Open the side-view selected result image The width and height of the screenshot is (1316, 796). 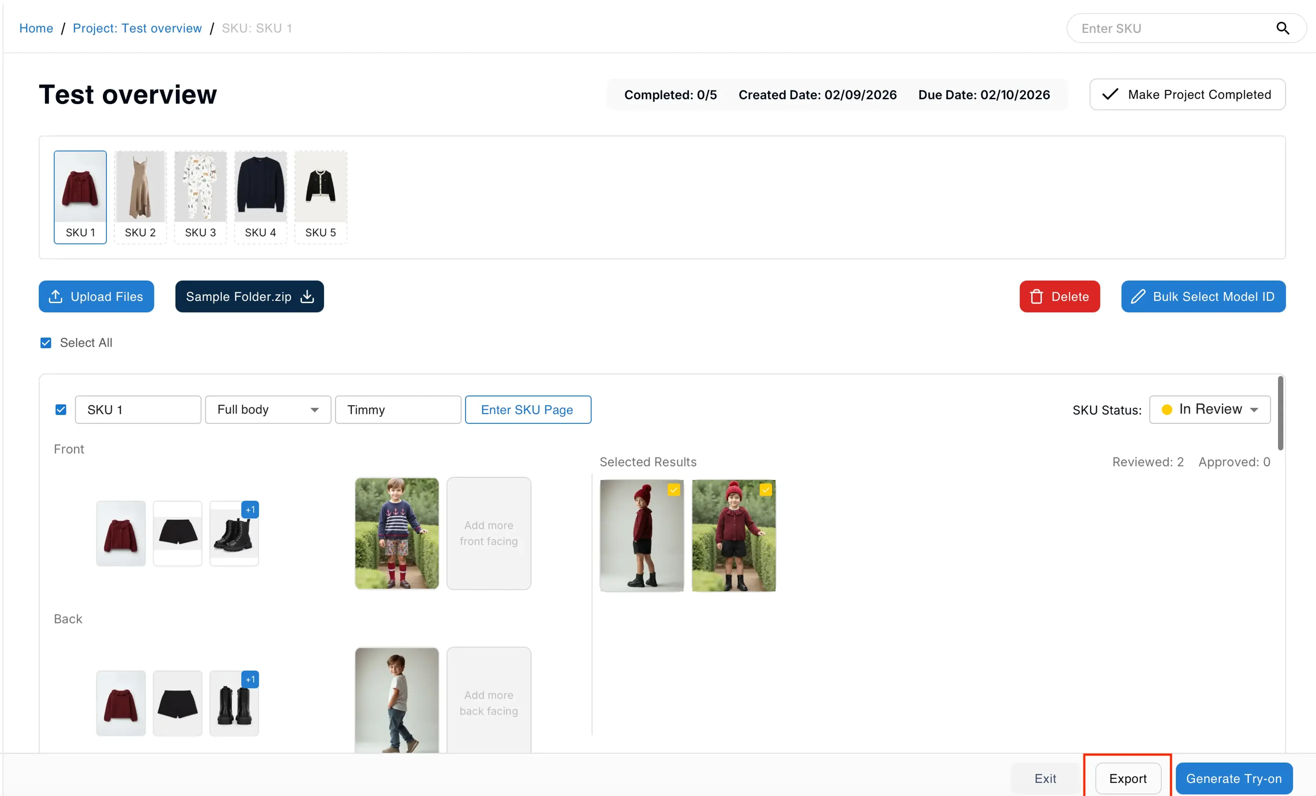(x=642, y=536)
